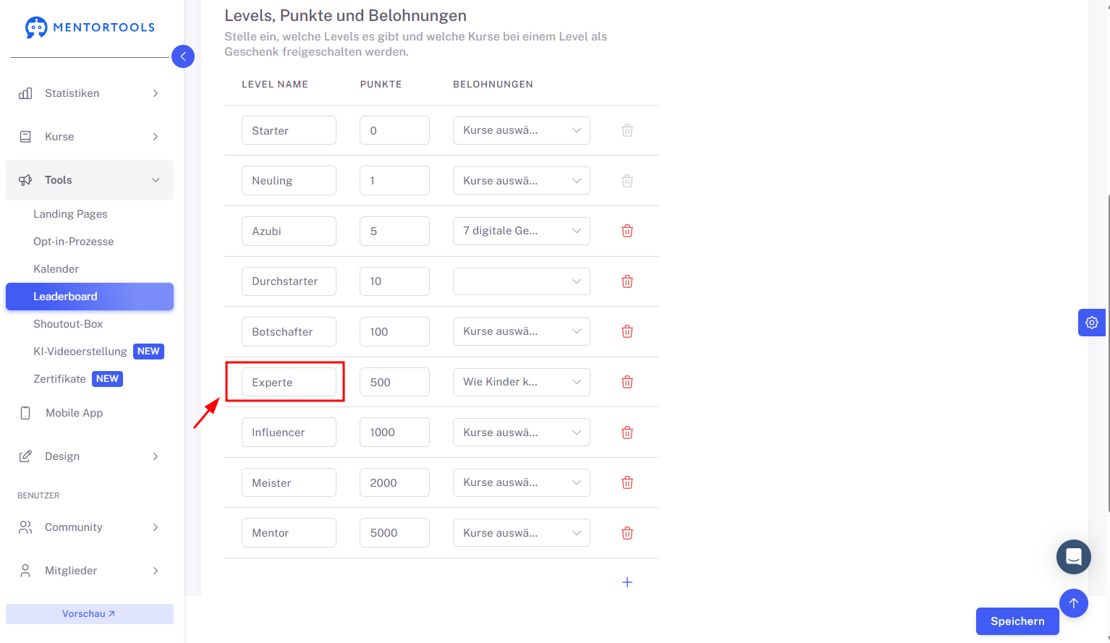Open the settings gear on right edge
Image resolution: width=1110 pixels, height=643 pixels.
point(1092,323)
